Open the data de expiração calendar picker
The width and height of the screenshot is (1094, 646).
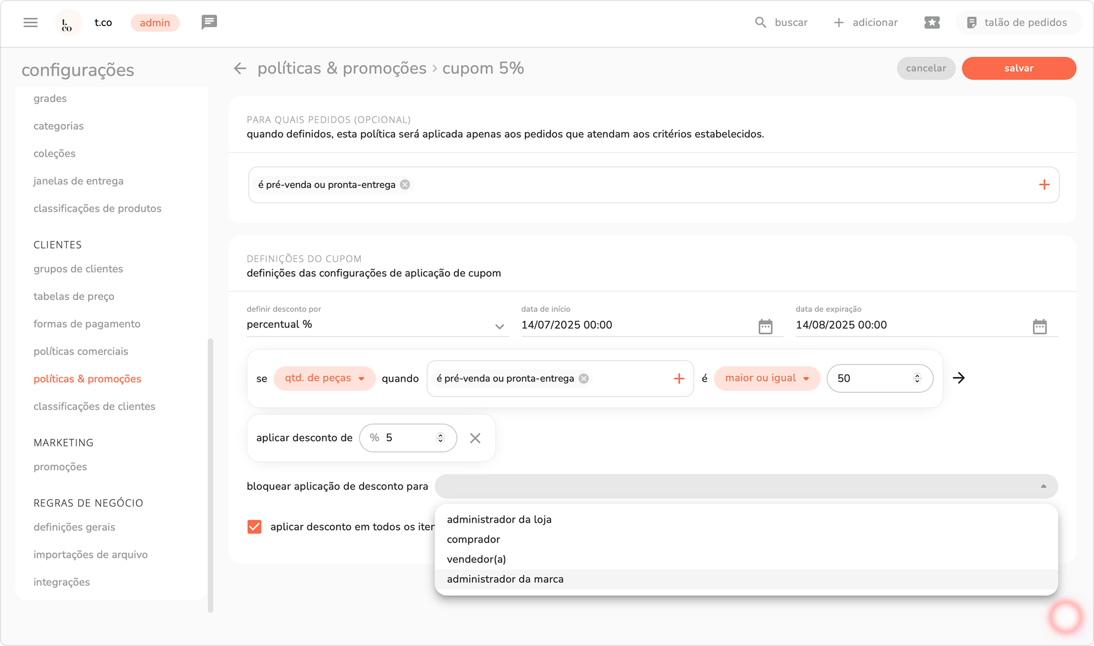tap(1039, 326)
